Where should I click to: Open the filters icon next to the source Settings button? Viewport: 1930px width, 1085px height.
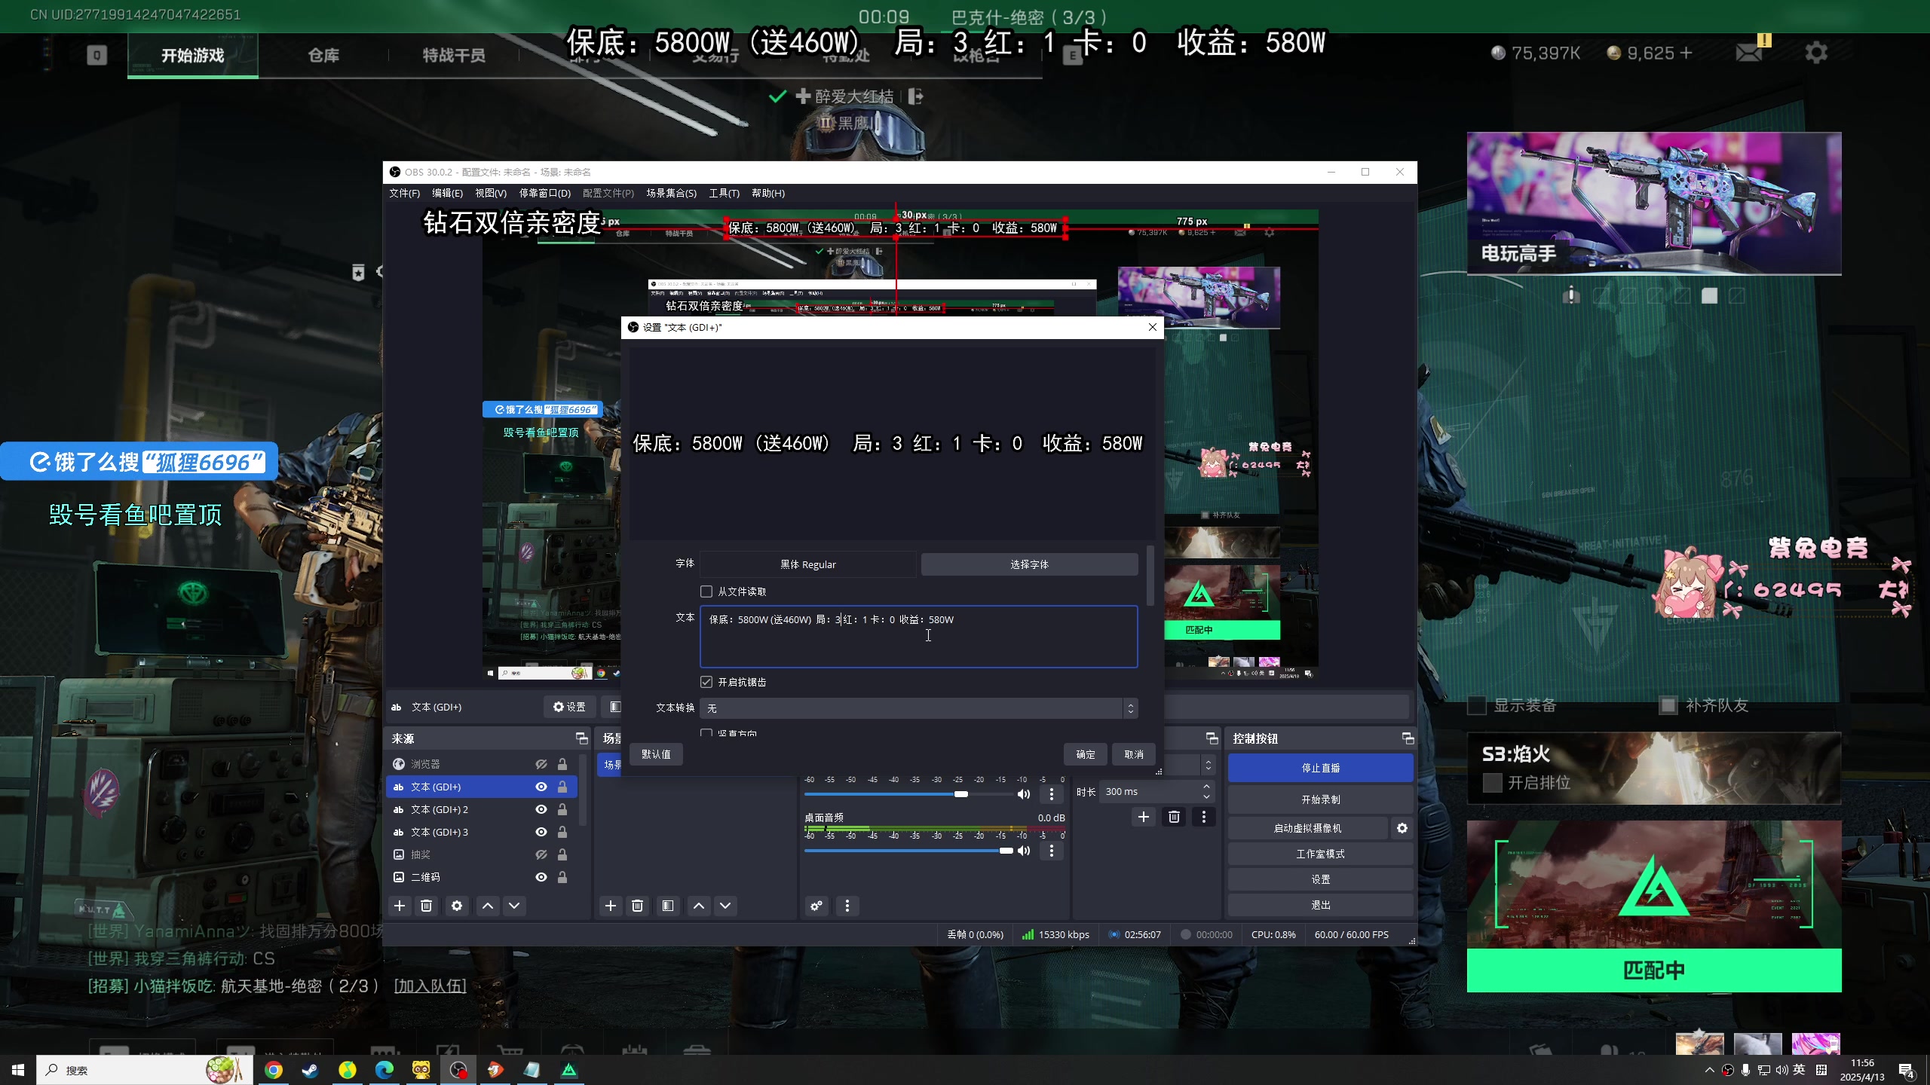(x=615, y=707)
